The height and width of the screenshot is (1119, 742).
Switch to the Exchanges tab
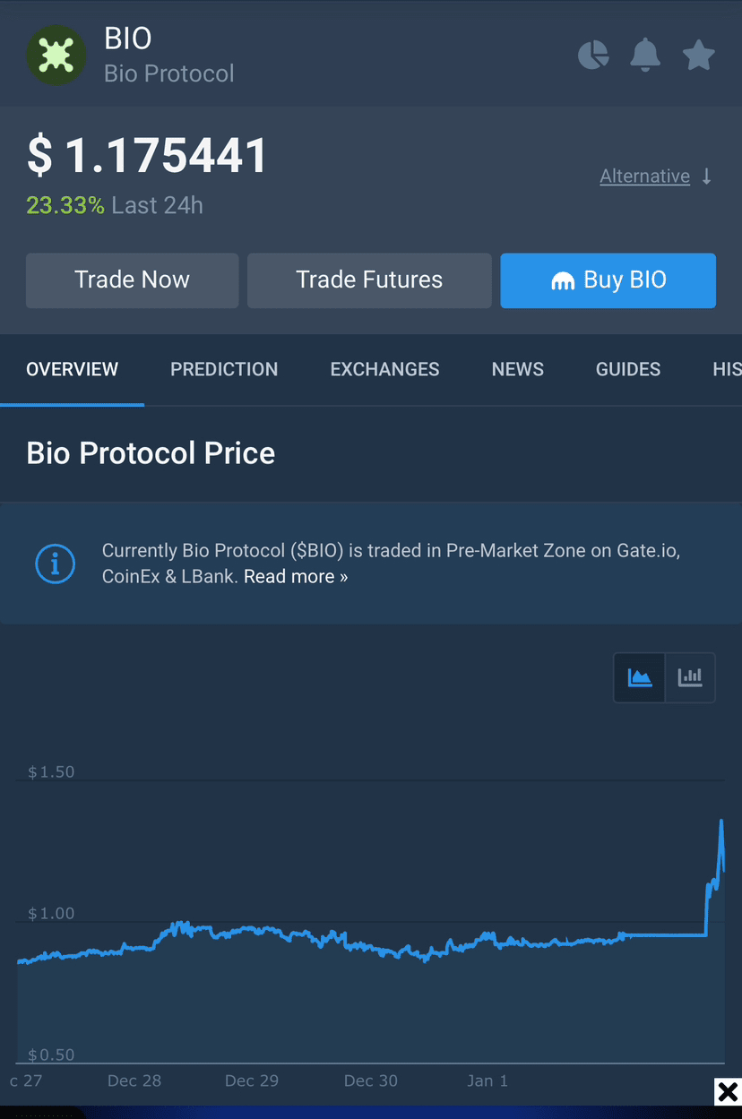click(384, 369)
